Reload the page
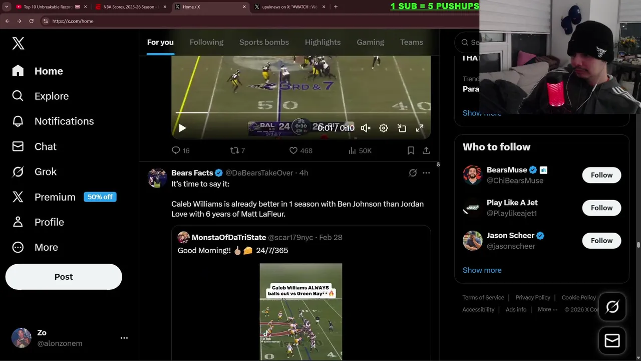The width and height of the screenshot is (641, 361). tap(31, 21)
